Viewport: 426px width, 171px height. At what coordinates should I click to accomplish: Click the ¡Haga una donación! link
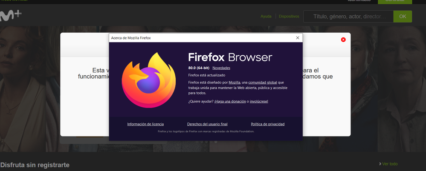point(230,102)
